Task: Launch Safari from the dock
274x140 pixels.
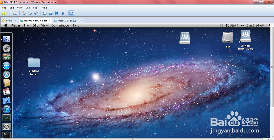Action: (x=7, y=75)
